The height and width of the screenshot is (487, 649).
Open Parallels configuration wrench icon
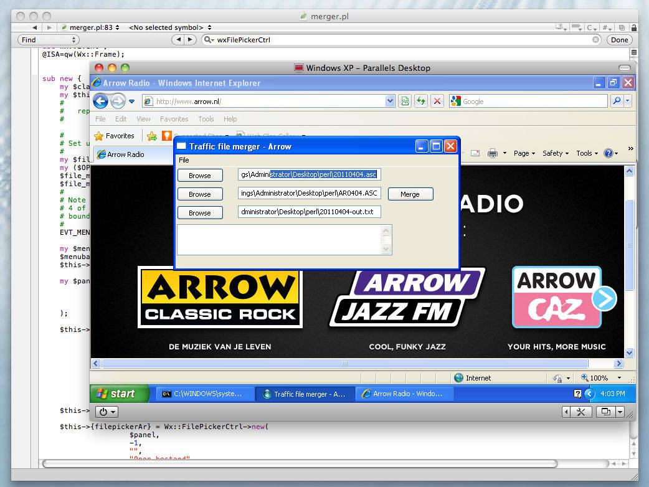580,412
